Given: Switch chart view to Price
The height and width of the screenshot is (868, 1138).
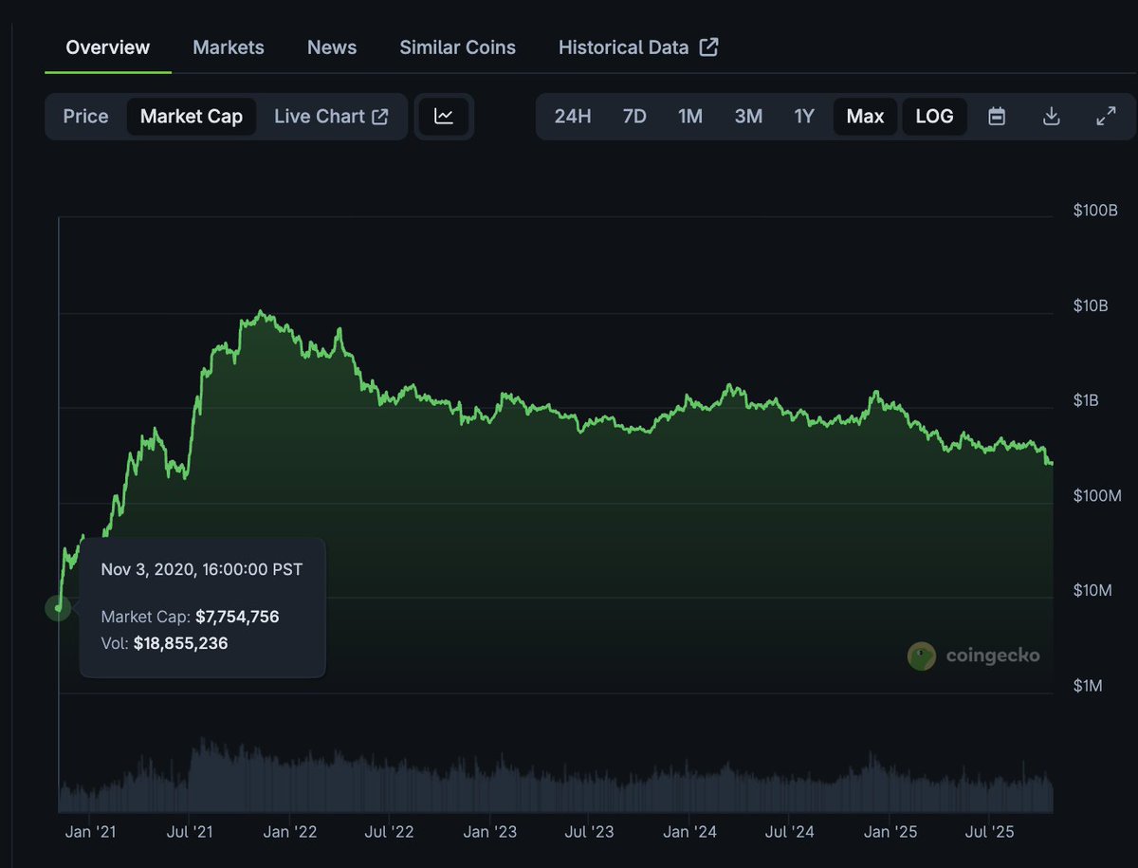Looking at the screenshot, I should [x=85, y=116].
